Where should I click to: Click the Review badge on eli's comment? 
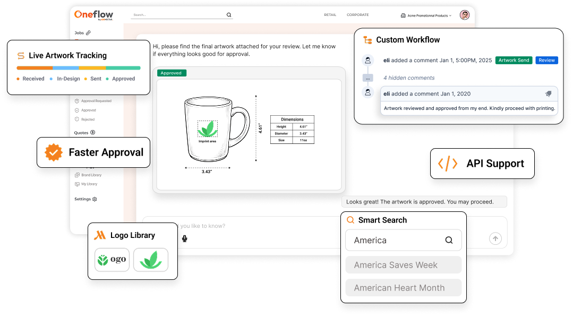tap(546, 60)
